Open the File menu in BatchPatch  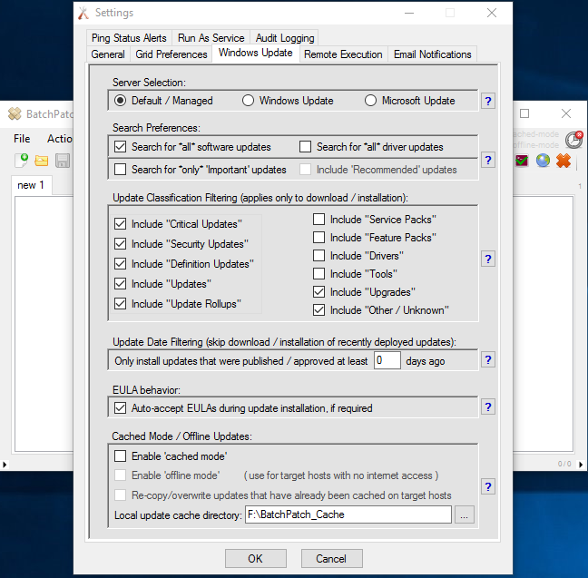click(22, 139)
